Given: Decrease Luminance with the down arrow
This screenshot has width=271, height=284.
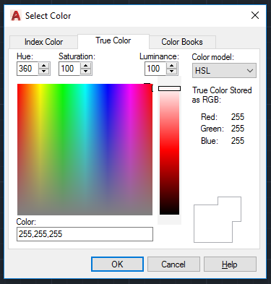Looking at the screenshot, I should [x=171, y=72].
